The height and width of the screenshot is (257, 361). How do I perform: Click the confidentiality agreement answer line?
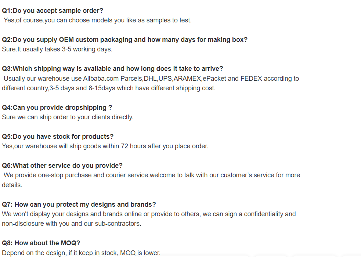coord(149,214)
